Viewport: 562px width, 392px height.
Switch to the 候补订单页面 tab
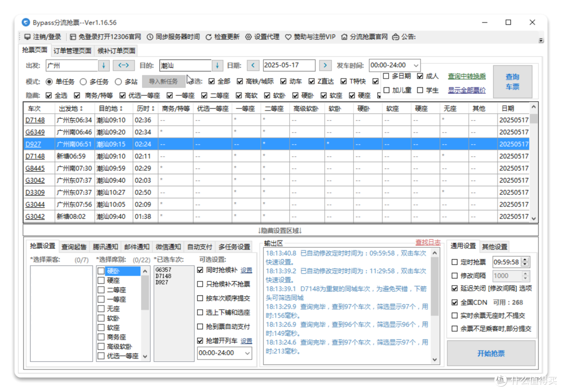(117, 50)
